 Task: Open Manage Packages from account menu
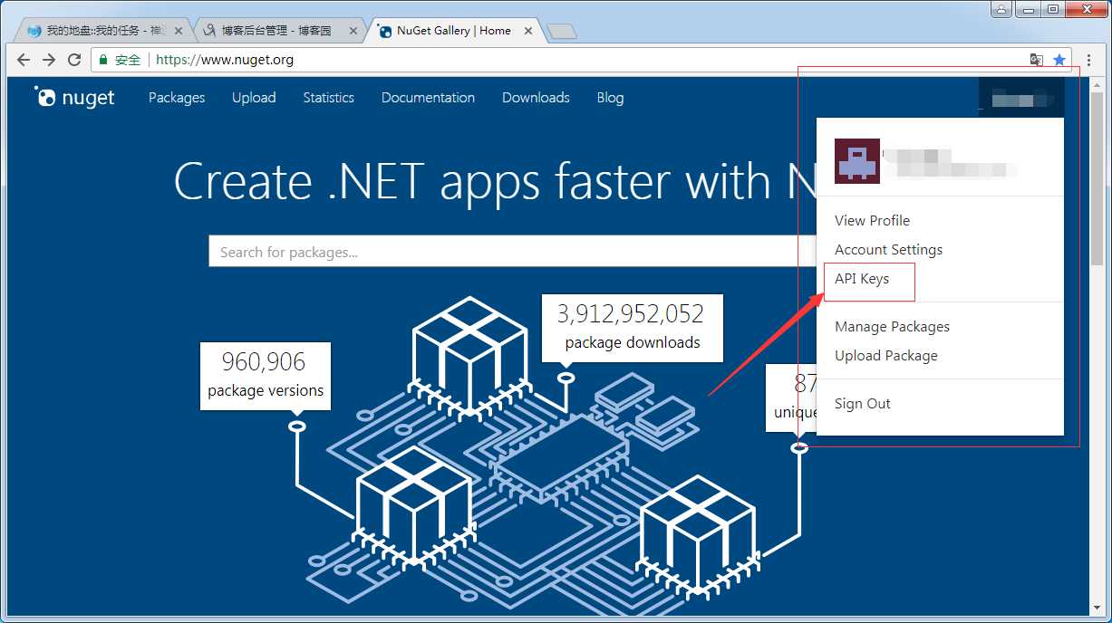pos(892,326)
